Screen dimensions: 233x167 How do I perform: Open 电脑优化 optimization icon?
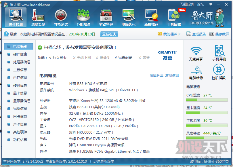129,17
